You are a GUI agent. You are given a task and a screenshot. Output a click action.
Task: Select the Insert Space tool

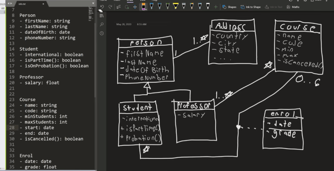pyautogui.click(x=135, y=7)
